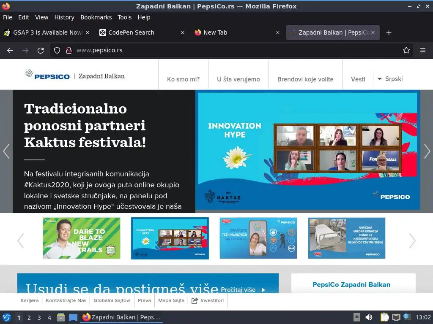This screenshot has width=433, height=324.
Task: Move thumbnail carousel right
Action: coord(412,240)
